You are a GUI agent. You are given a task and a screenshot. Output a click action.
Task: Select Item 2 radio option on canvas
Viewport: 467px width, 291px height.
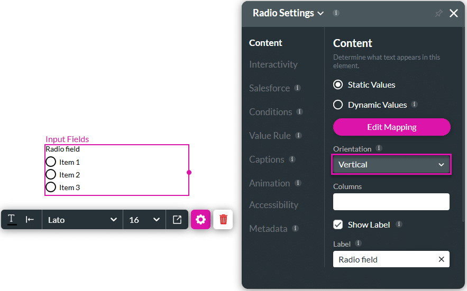51,174
